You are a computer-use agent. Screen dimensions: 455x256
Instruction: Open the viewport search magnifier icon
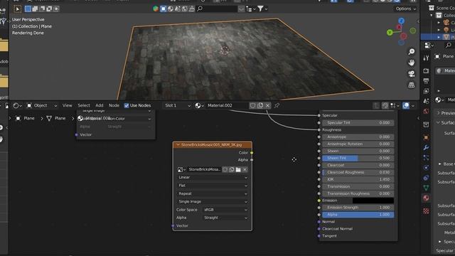pos(200,9)
